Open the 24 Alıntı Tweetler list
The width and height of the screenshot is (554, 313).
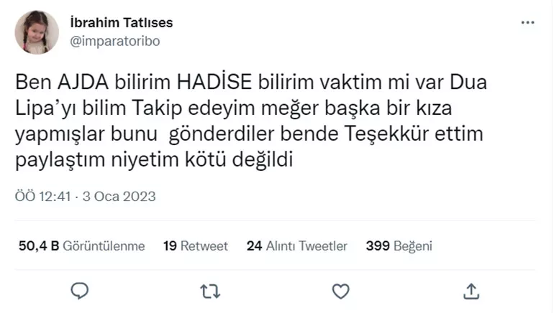click(296, 246)
